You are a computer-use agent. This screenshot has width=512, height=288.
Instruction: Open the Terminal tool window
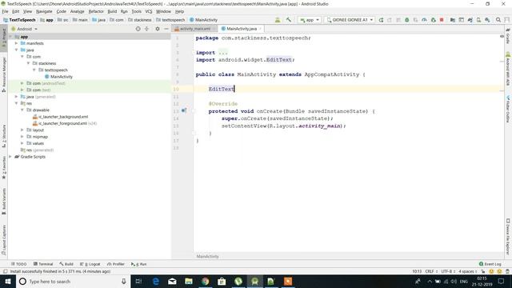43,264
